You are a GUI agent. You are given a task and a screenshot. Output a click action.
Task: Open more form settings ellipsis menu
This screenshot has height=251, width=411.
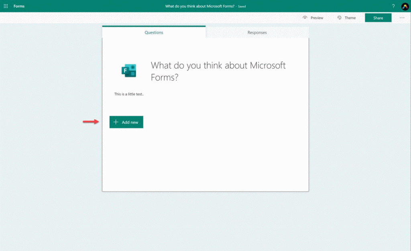click(x=402, y=18)
